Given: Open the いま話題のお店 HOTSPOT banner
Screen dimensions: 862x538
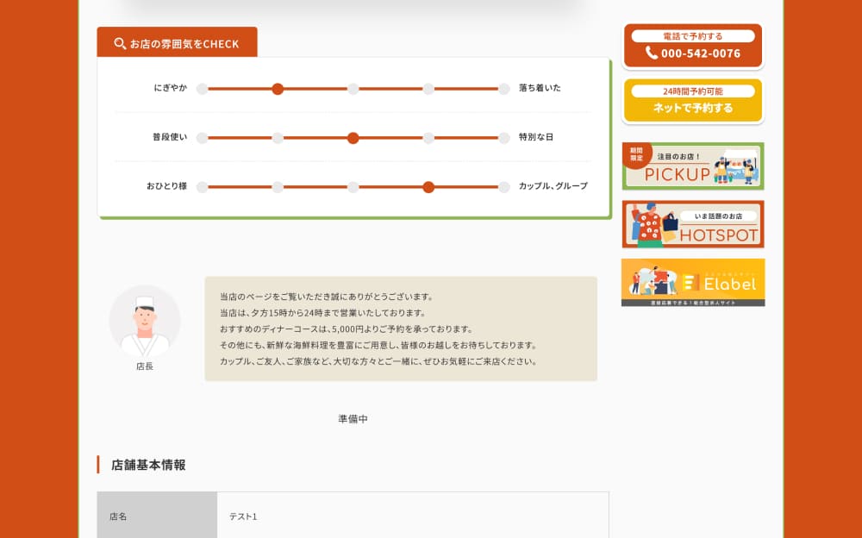Looking at the screenshot, I should pos(691,223).
